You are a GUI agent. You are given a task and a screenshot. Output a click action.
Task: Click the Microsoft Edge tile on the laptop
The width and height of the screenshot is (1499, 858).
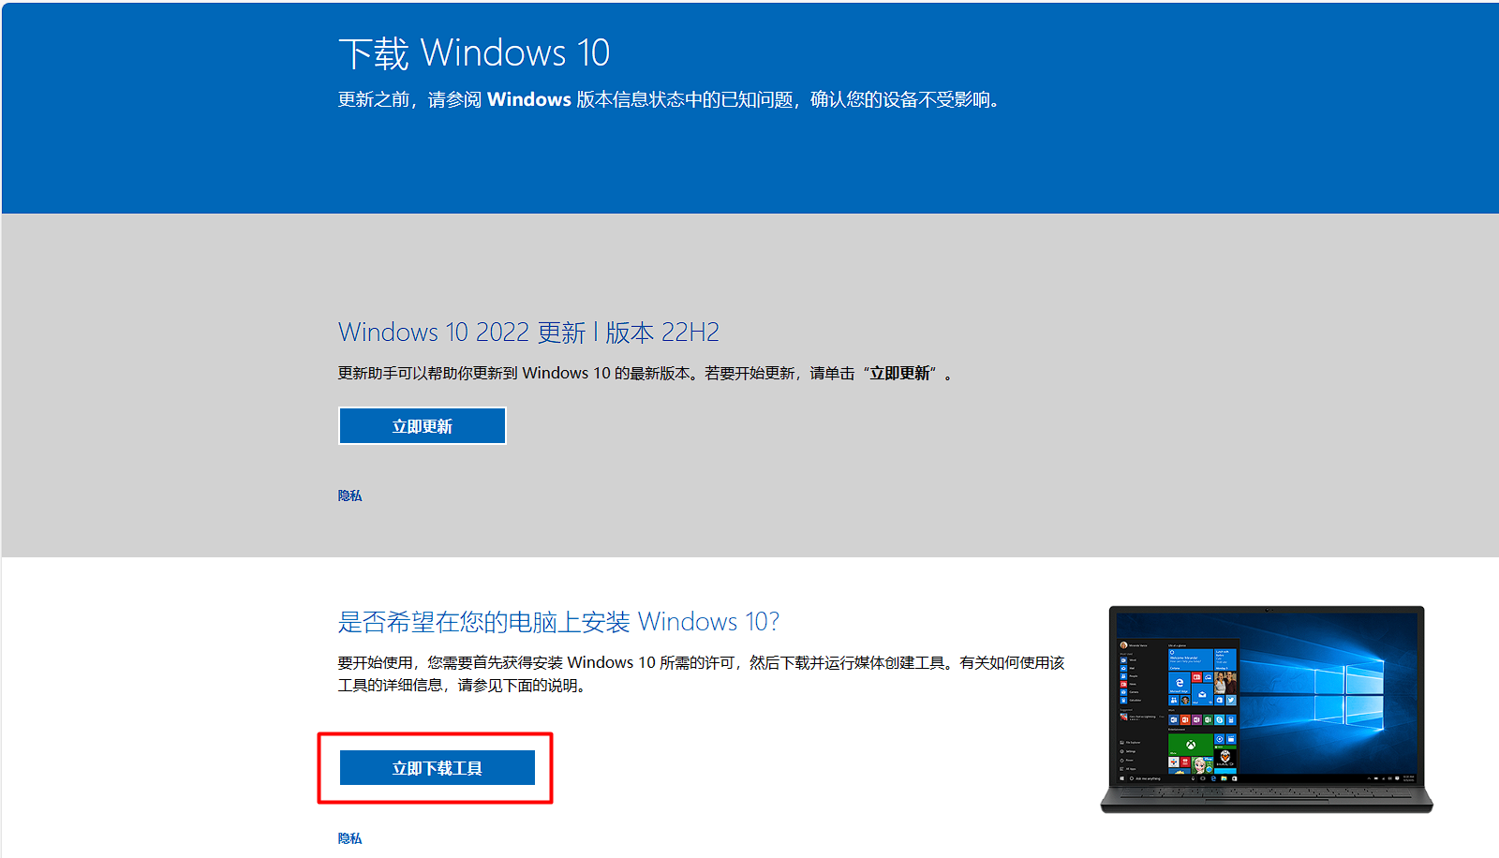1179,683
